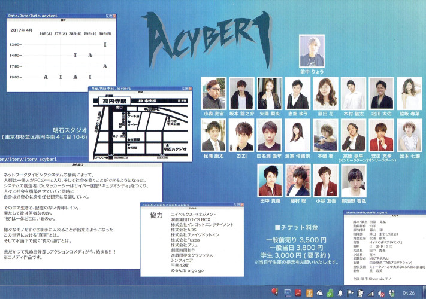Click the orange app icon in taskbar

[x=309, y=293]
